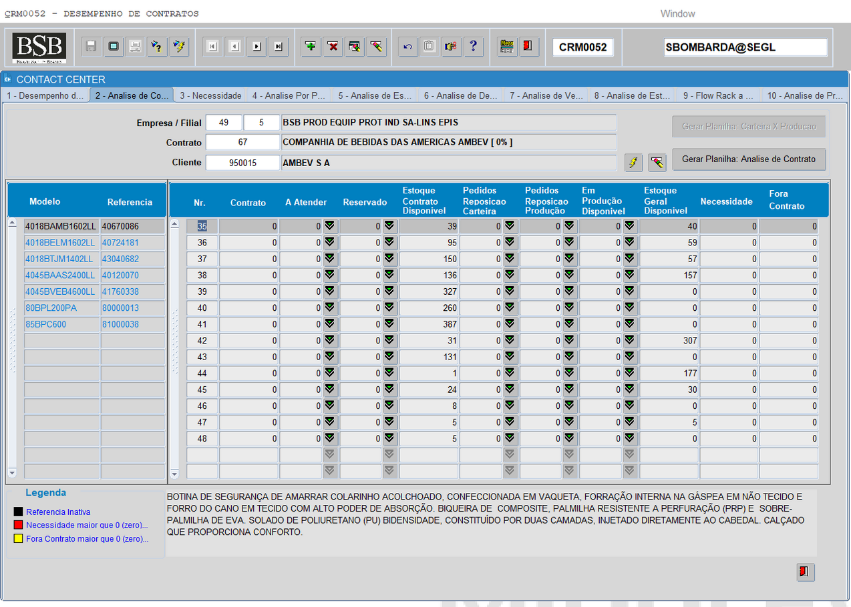Click the toolbar lightning bolt execute query icon

(x=179, y=47)
